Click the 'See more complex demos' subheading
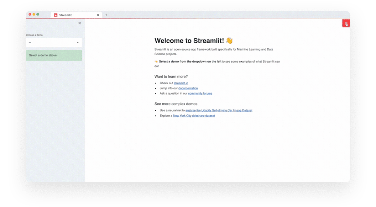 (x=176, y=104)
